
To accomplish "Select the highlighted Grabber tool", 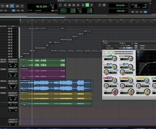I will tap(12, 6).
